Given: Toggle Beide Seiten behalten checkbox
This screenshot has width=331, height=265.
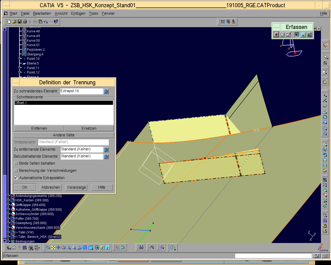Looking at the screenshot, I should tap(16, 163).
